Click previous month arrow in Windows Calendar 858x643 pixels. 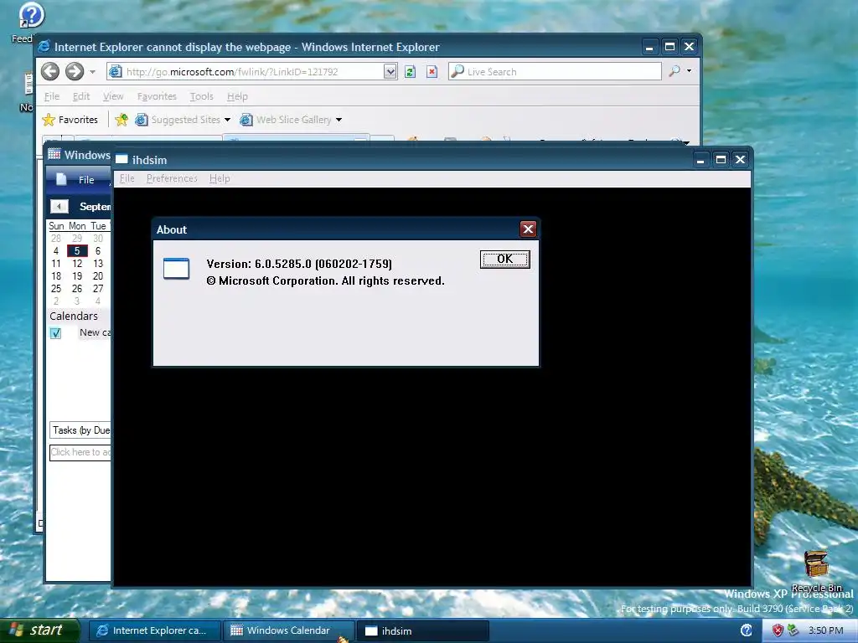pos(59,206)
